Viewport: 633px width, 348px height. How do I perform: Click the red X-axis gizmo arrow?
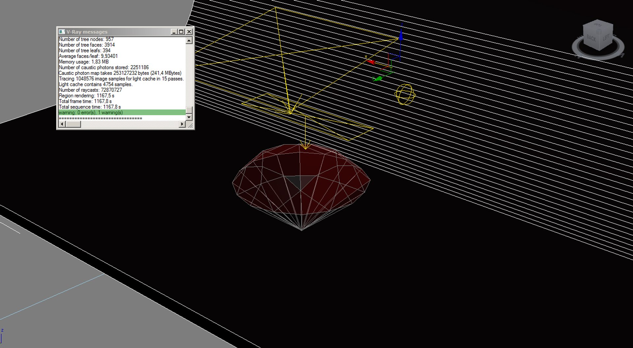tap(371, 62)
